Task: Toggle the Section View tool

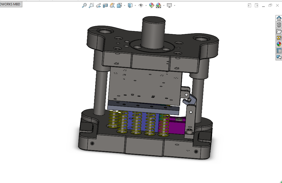Action: point(105,5)
